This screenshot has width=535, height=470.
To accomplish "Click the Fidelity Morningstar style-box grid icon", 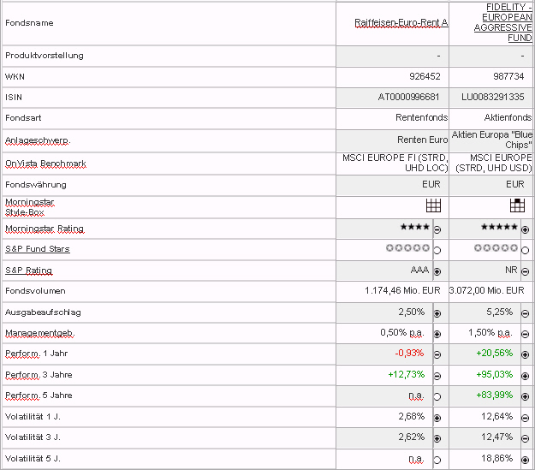I will [x=517, y=205].
